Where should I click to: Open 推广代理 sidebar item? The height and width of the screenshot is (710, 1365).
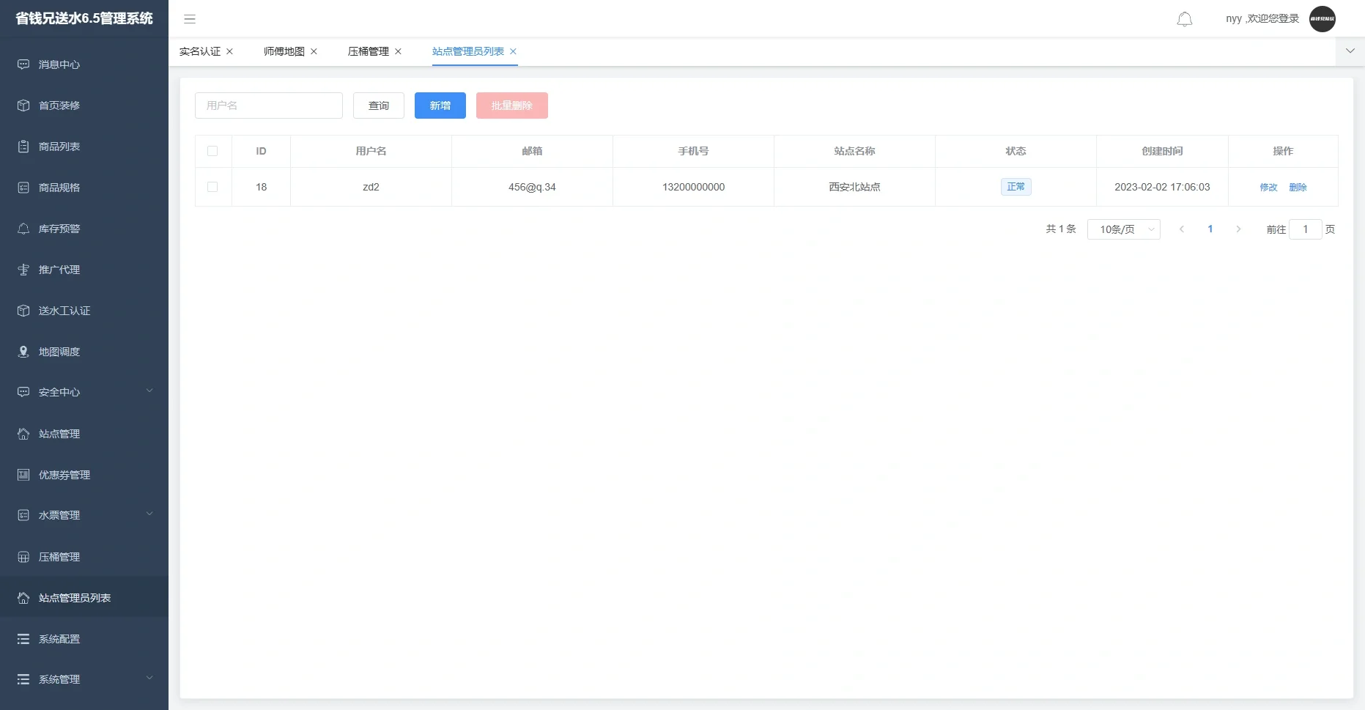tap(59, 270)
